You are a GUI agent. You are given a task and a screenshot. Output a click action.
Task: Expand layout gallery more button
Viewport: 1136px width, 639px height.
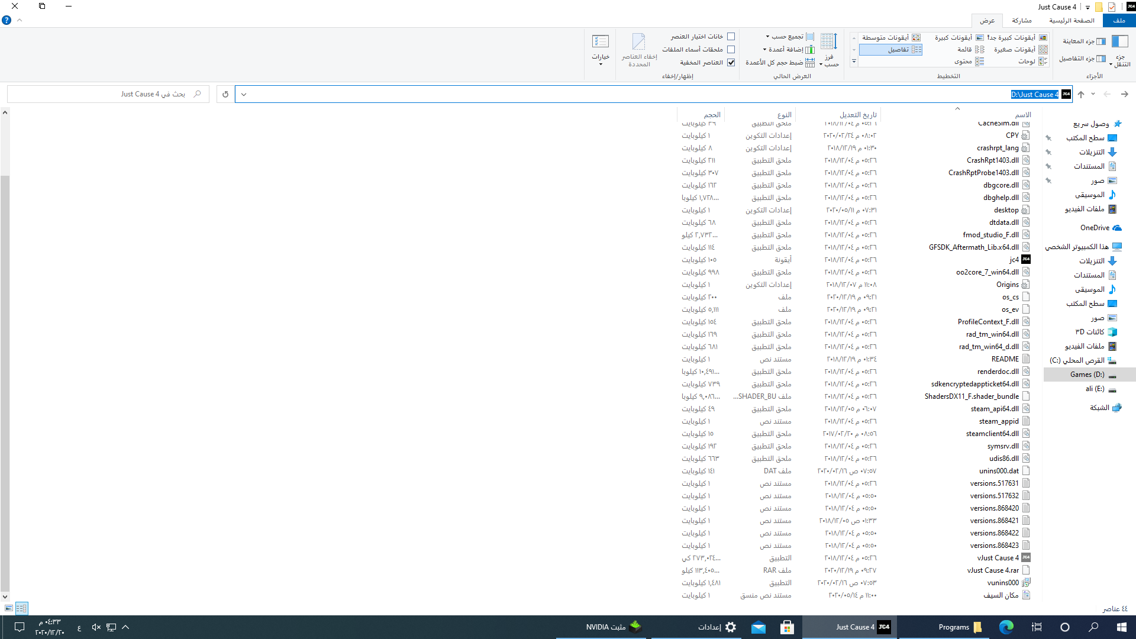[x=854, y=62]
